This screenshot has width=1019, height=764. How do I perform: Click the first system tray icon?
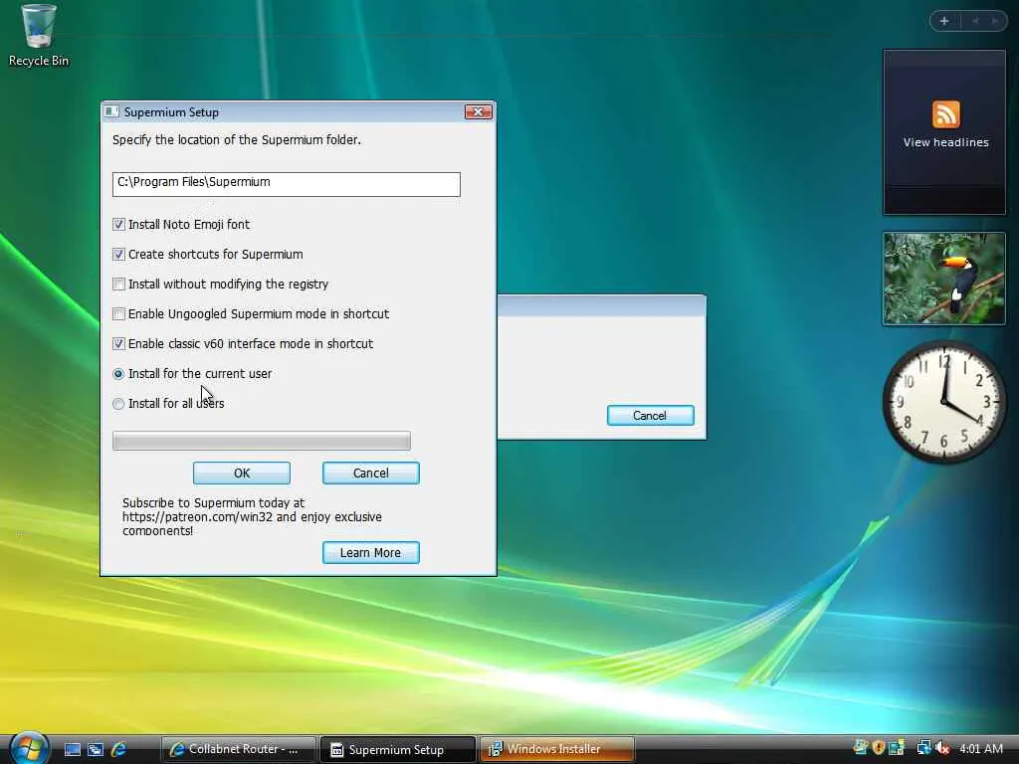point(861,748)
